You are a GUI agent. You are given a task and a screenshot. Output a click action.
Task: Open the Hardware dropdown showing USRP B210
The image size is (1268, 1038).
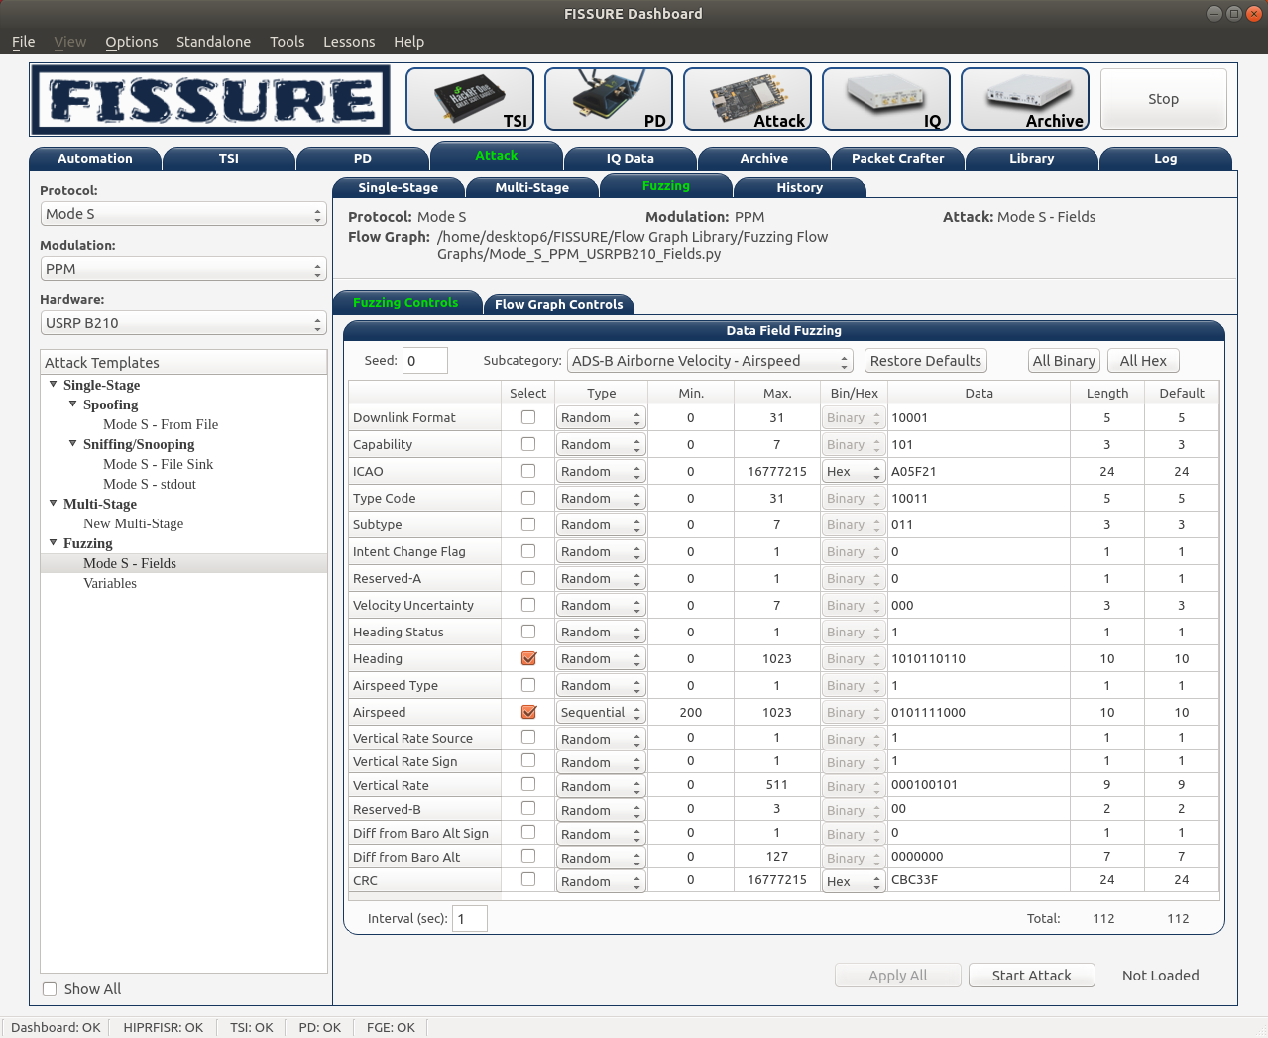click(183, 323)
